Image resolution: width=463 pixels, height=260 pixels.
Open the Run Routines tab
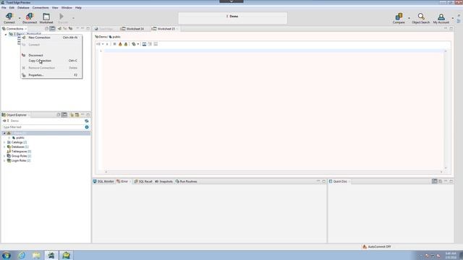point(187,181)
